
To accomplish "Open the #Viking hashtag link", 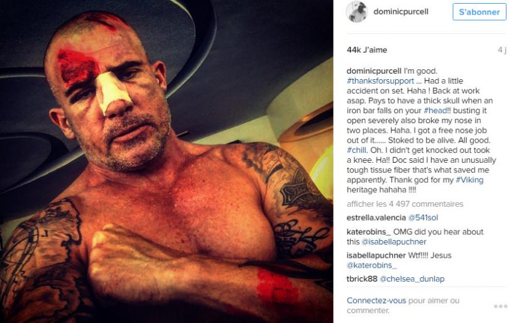I will point(469,180).
